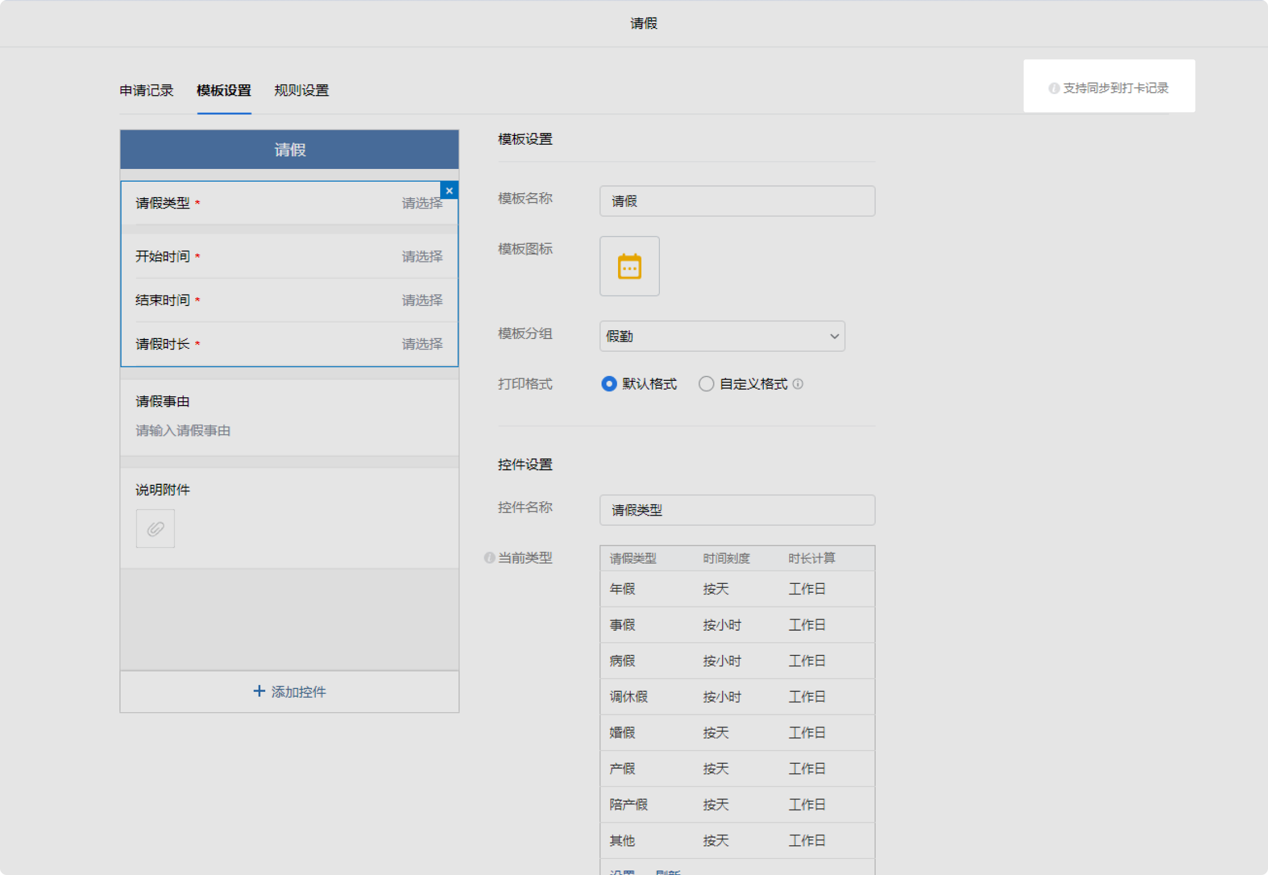Click the info icon before 当前类型
1268x875 pixels.
(489, 558)
